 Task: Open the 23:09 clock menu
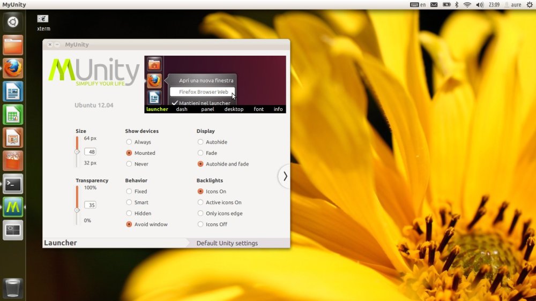point(494,5)
